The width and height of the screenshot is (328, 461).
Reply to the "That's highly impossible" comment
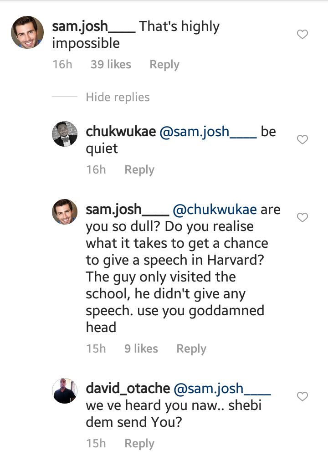(164, 65)
